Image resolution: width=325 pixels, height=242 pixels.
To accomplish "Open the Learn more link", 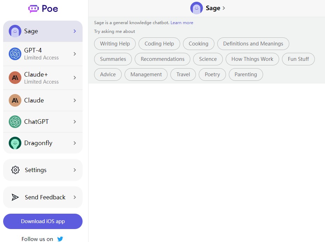I will (182, 23).
